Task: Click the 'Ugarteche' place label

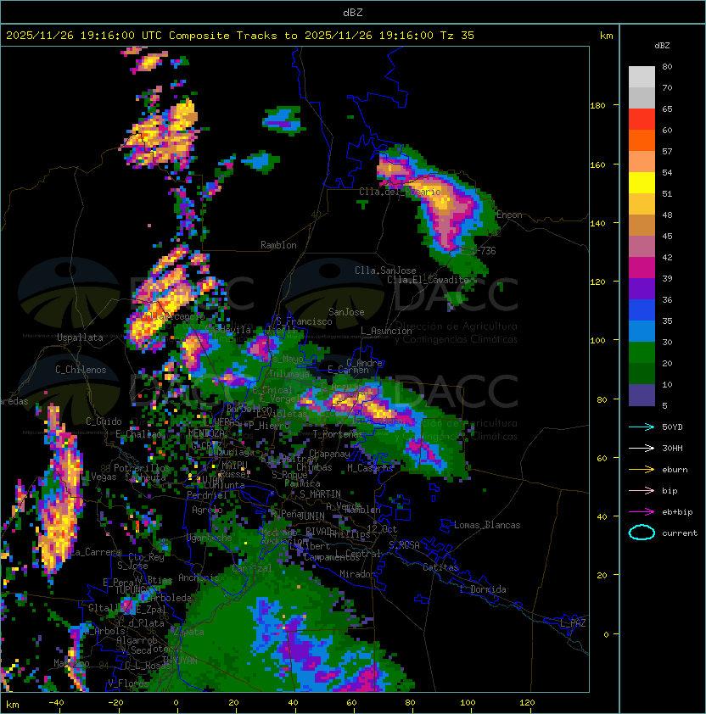Action: [210, 538]
